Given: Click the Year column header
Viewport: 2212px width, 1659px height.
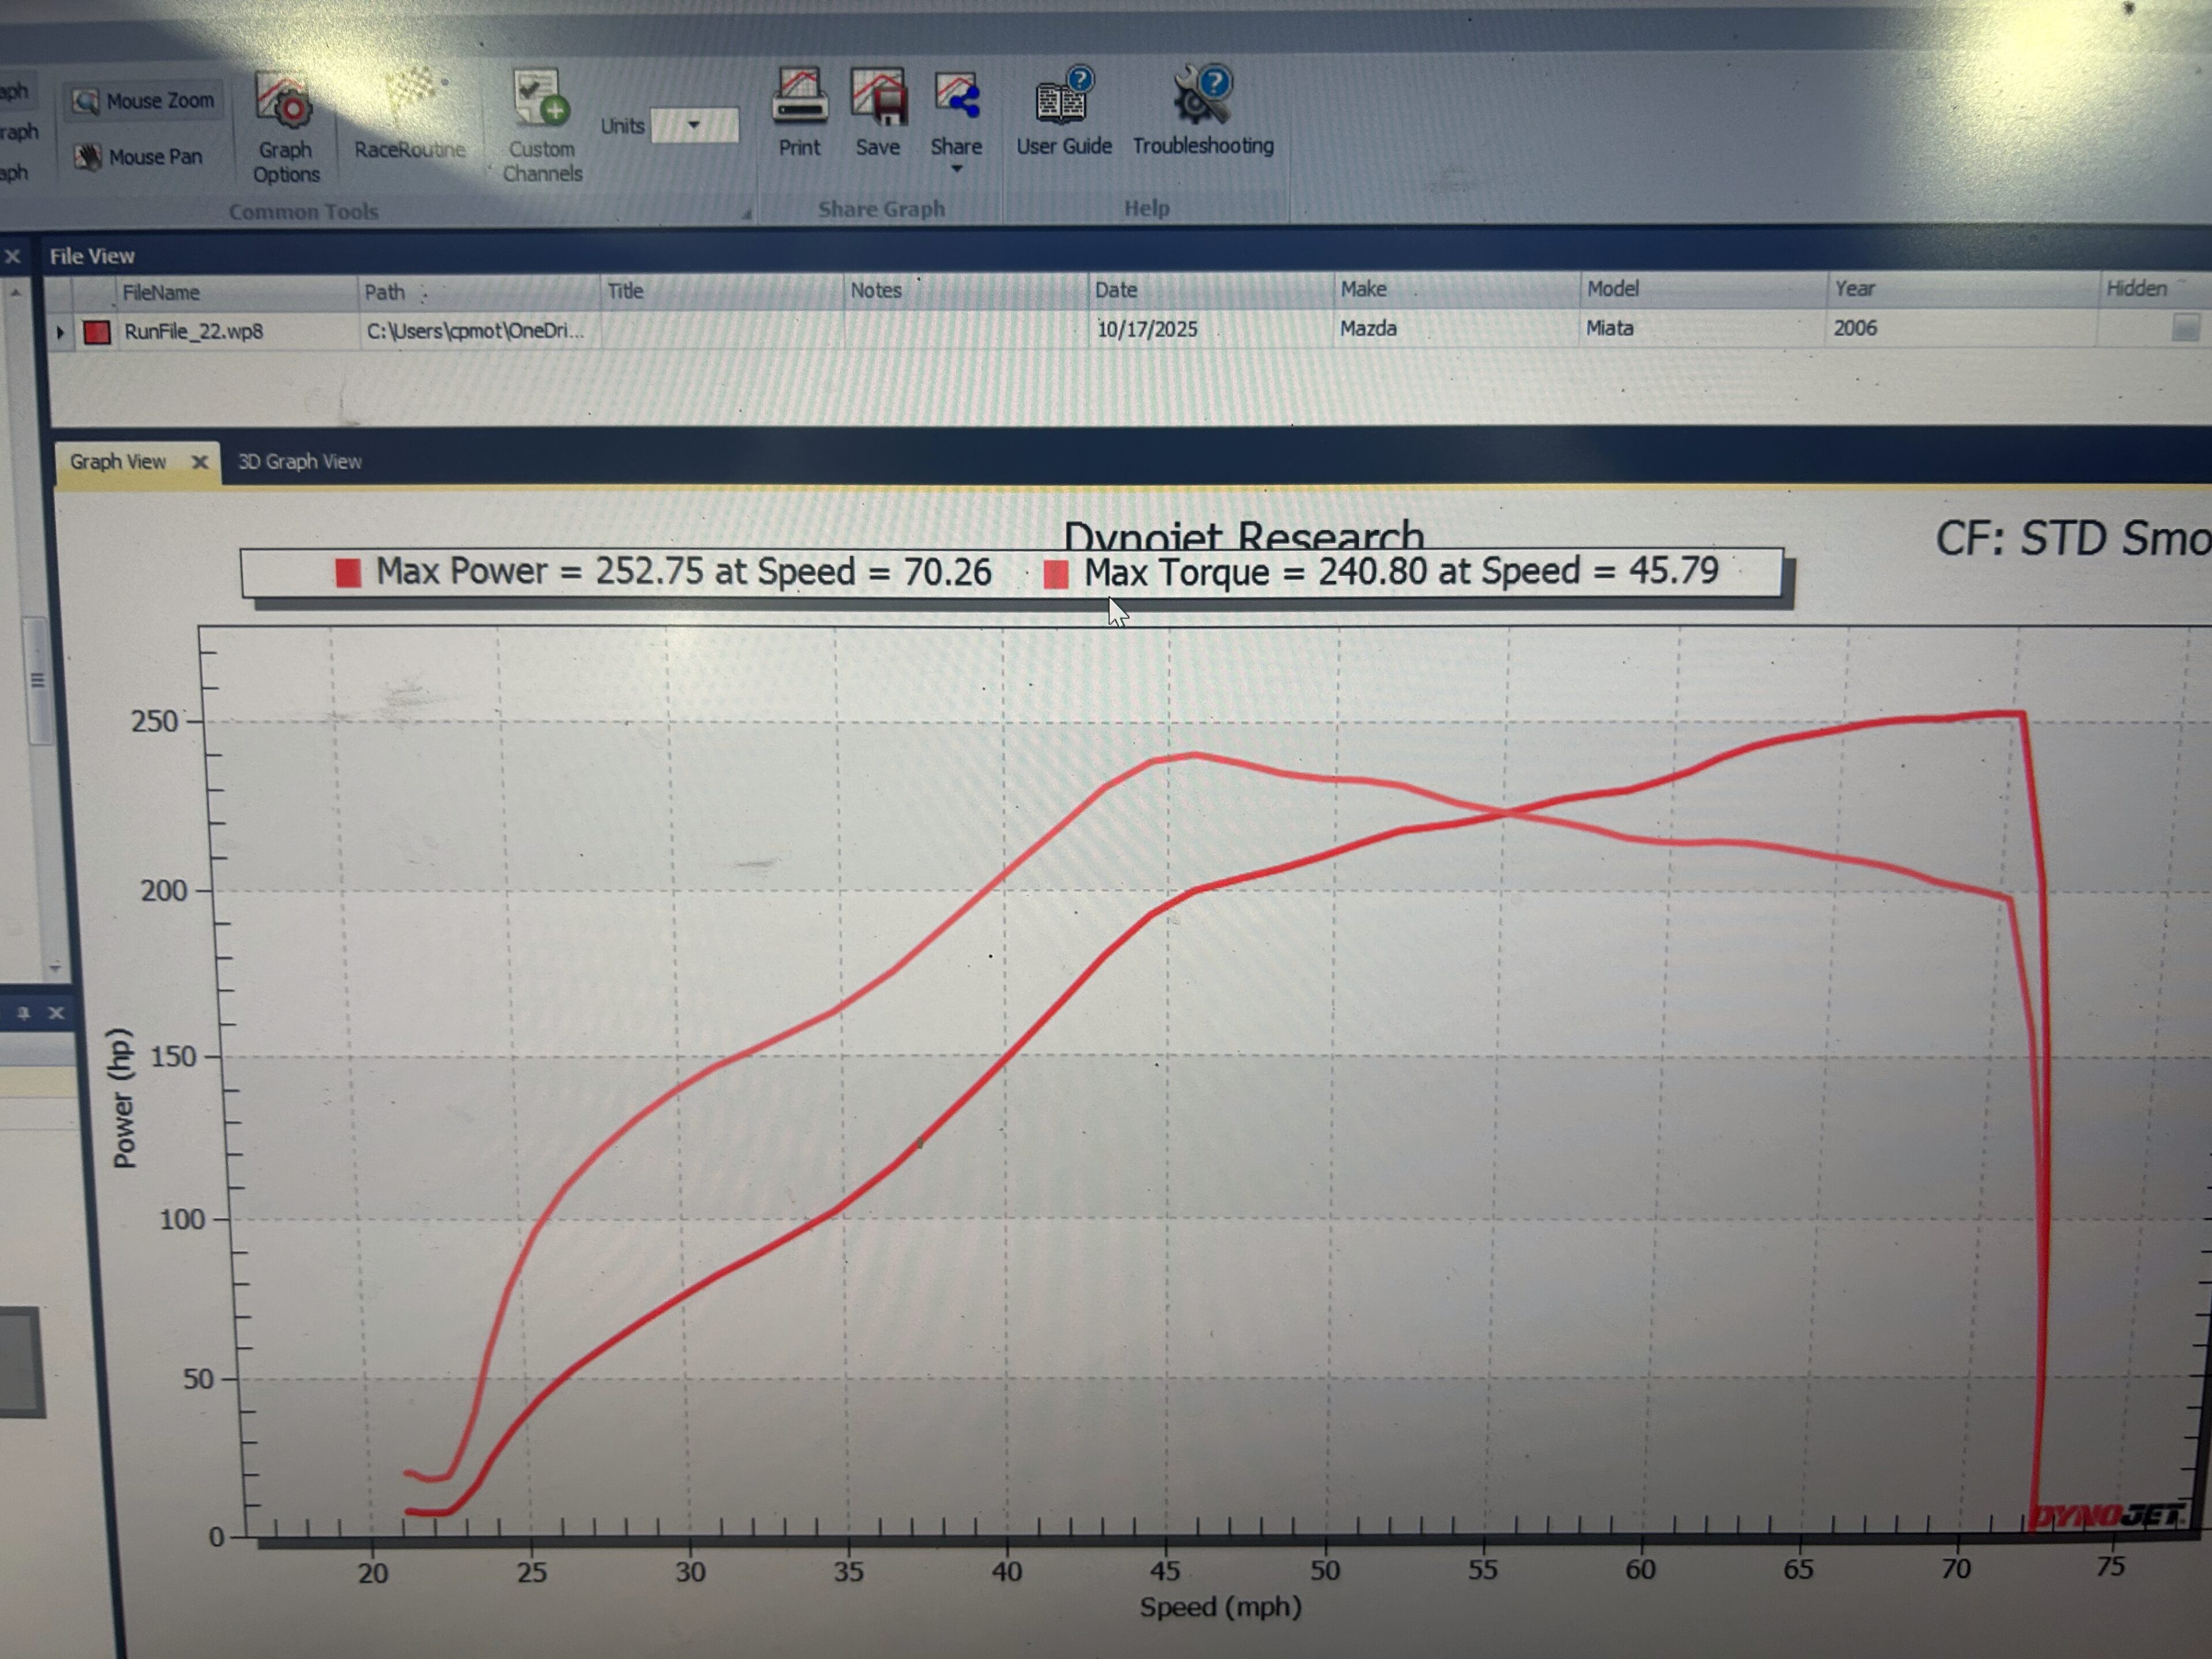Looking at the screenshot, I should point(1962,289).
